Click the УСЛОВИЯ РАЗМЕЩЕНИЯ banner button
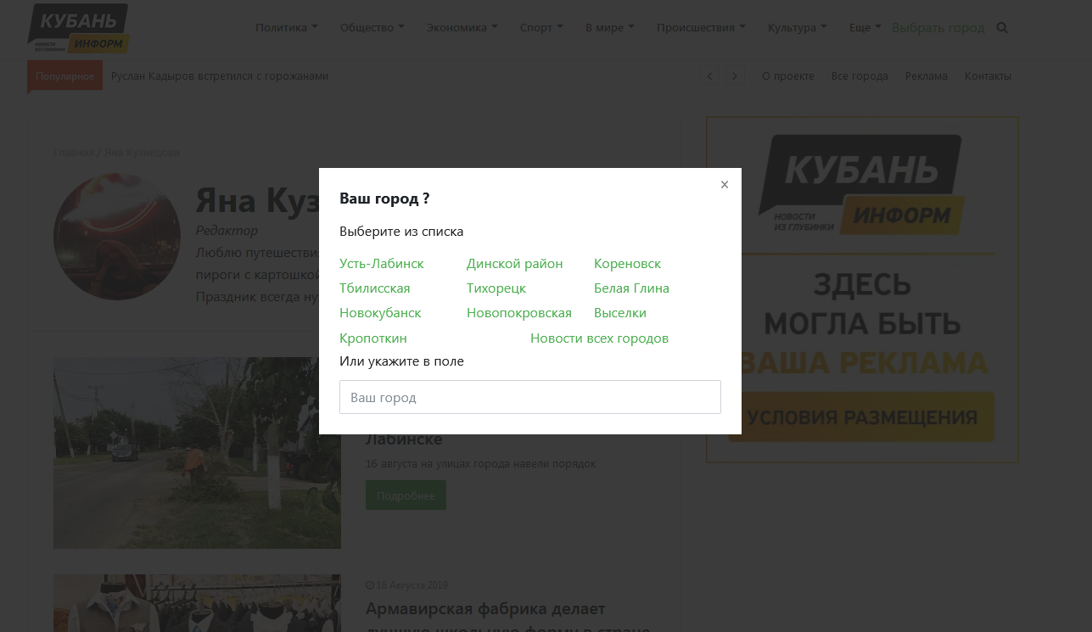 point(861,417)
